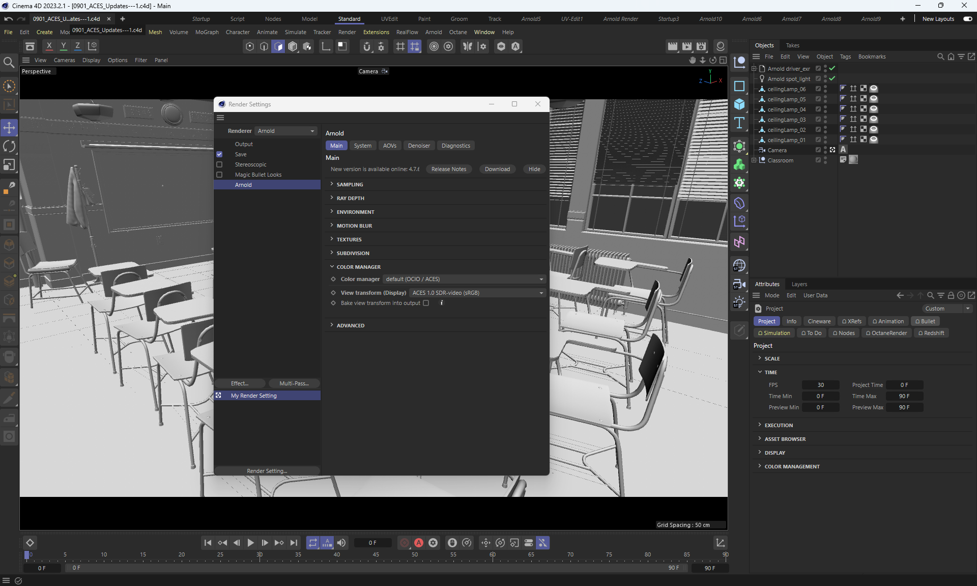Toggle X axis lock icon

pyautogui.click(x=49, y=46)
